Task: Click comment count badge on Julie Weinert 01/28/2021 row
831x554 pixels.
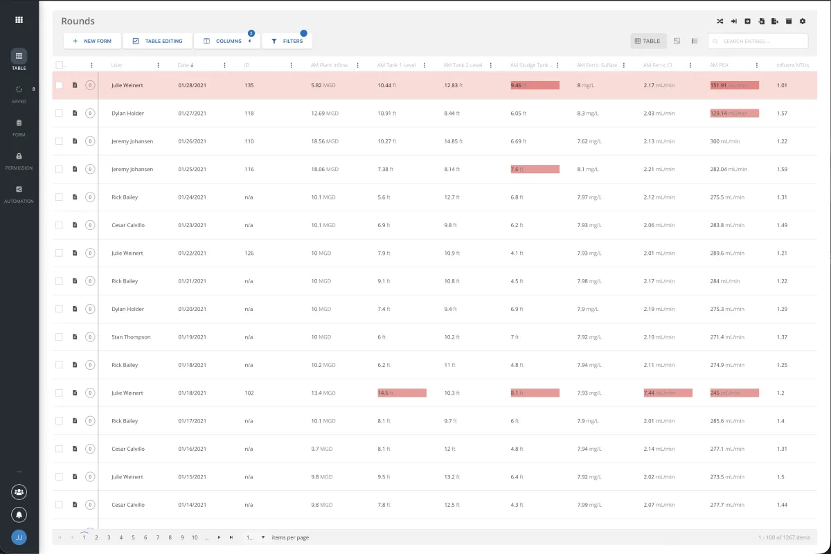Action: [x=89, y=85]
